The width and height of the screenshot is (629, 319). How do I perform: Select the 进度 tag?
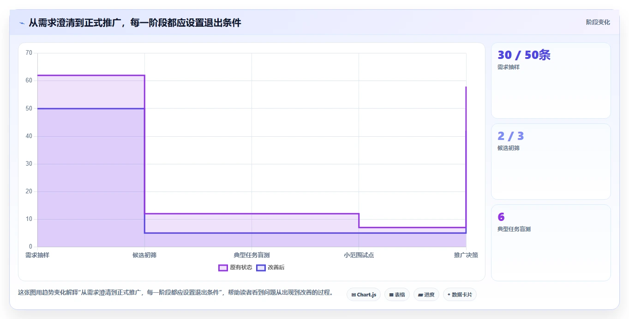pos(426,295)
